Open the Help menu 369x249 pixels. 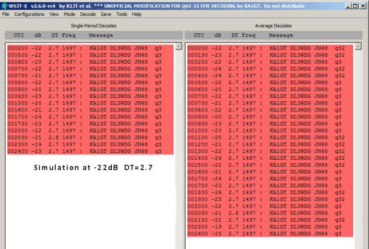pyautogui.click(x=136, y=14)
